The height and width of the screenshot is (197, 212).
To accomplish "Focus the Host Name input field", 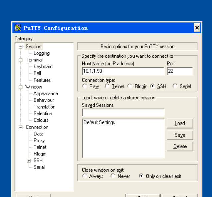I will [123, 71].
